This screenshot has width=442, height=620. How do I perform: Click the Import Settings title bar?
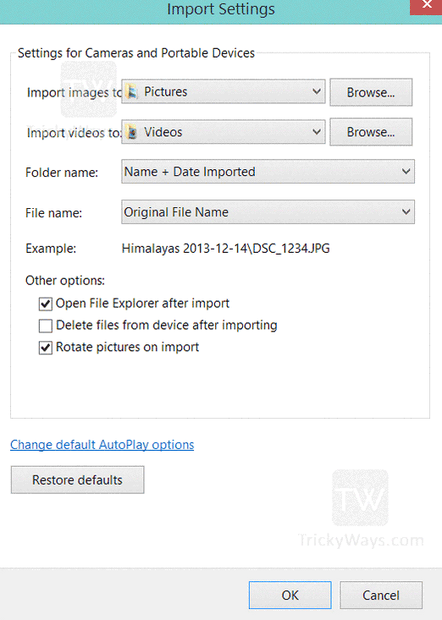(221, 8)
